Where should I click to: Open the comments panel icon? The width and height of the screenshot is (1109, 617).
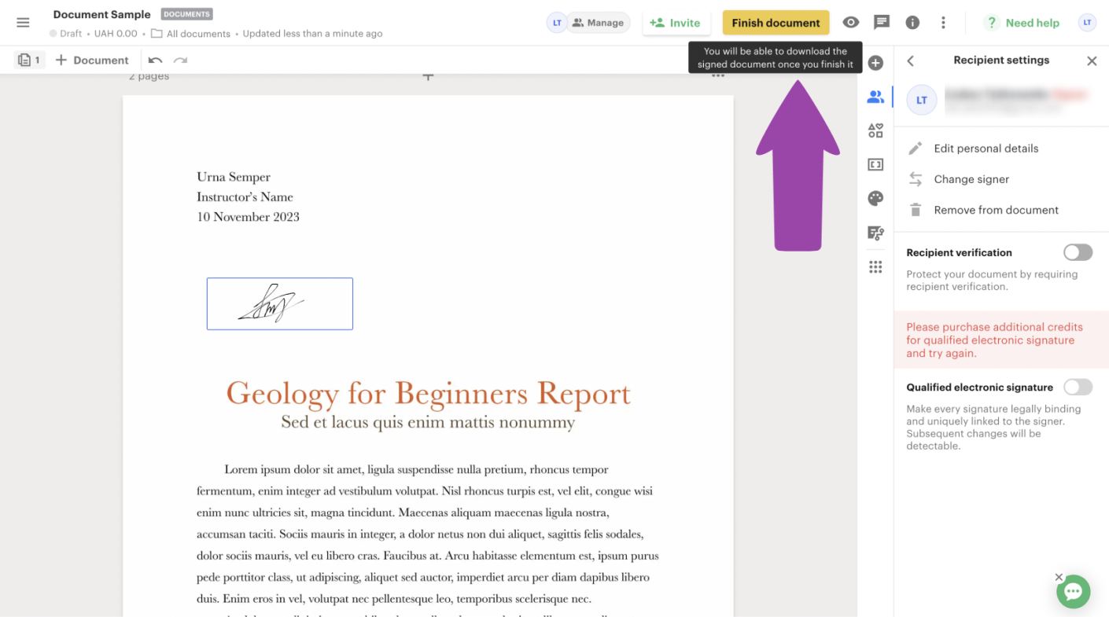click(881, 22)
